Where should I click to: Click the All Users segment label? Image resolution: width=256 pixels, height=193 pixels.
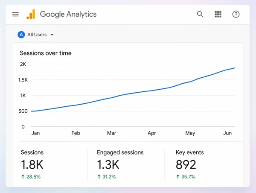(37, 35)
